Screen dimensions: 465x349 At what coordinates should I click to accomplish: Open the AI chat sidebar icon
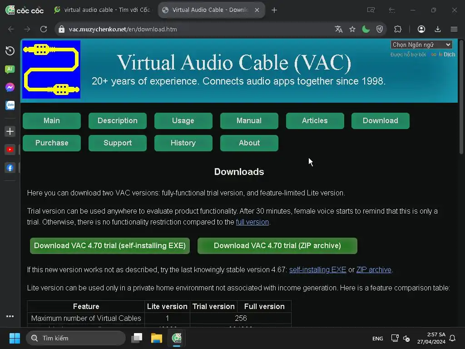tap(10, 69)
